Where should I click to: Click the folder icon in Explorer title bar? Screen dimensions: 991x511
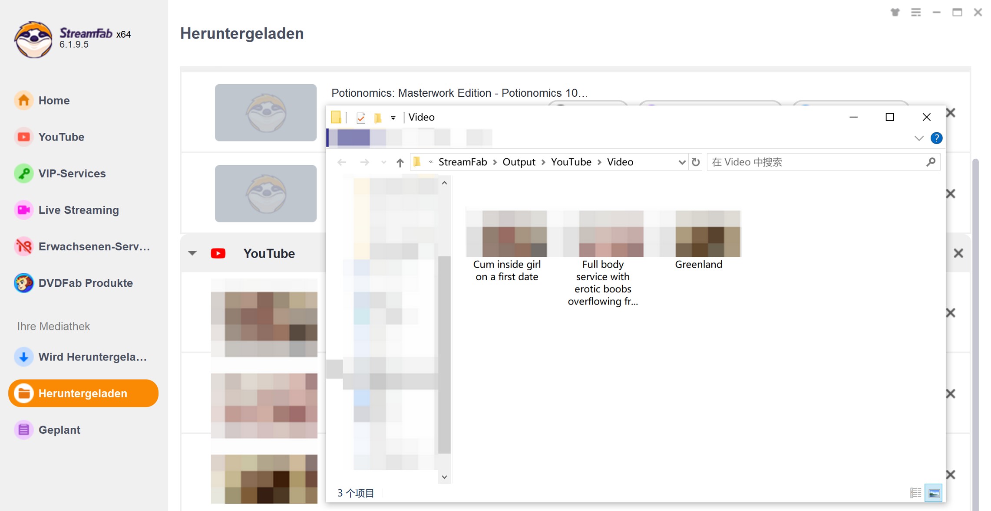pyautogui.click(x=336, y=117)
